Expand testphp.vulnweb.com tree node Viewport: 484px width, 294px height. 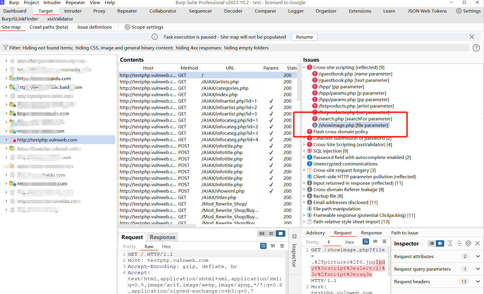(x=6, y=140)
